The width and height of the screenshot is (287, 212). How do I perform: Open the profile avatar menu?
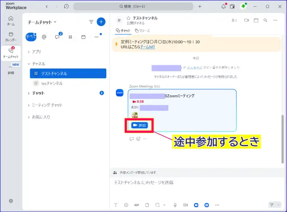pos(243,7)
